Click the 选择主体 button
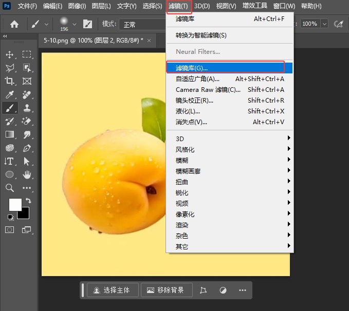This screenshot has width=349, height=311. coord(113,290)
